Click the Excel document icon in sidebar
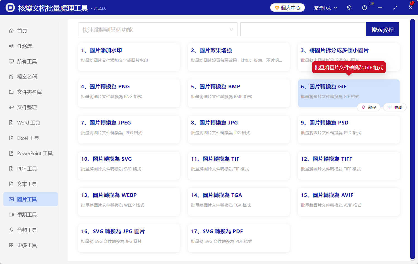Image resolution: width=418 pixels, height=264 pixels. 11,138
